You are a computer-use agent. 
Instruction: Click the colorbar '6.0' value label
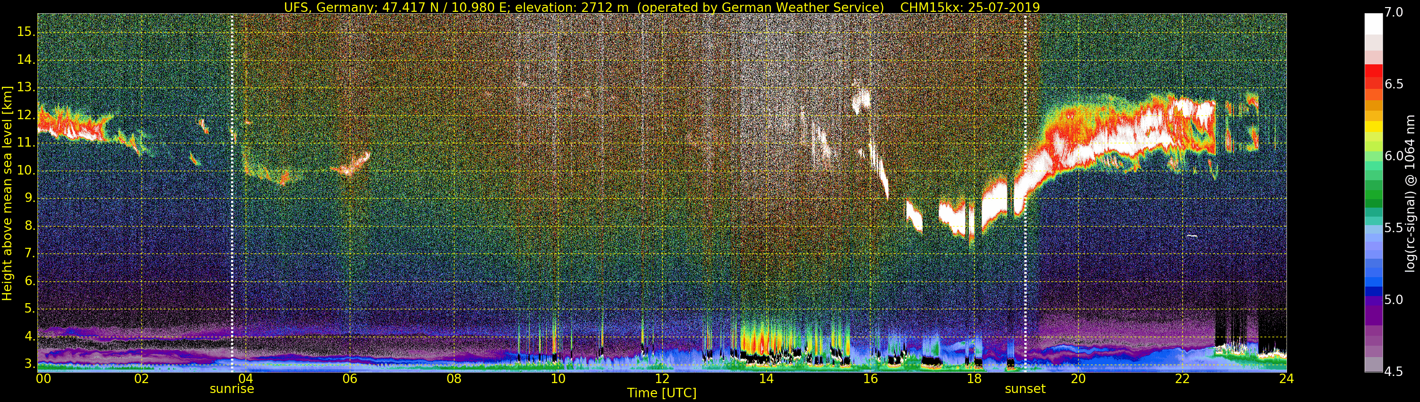click(1393, 156)
